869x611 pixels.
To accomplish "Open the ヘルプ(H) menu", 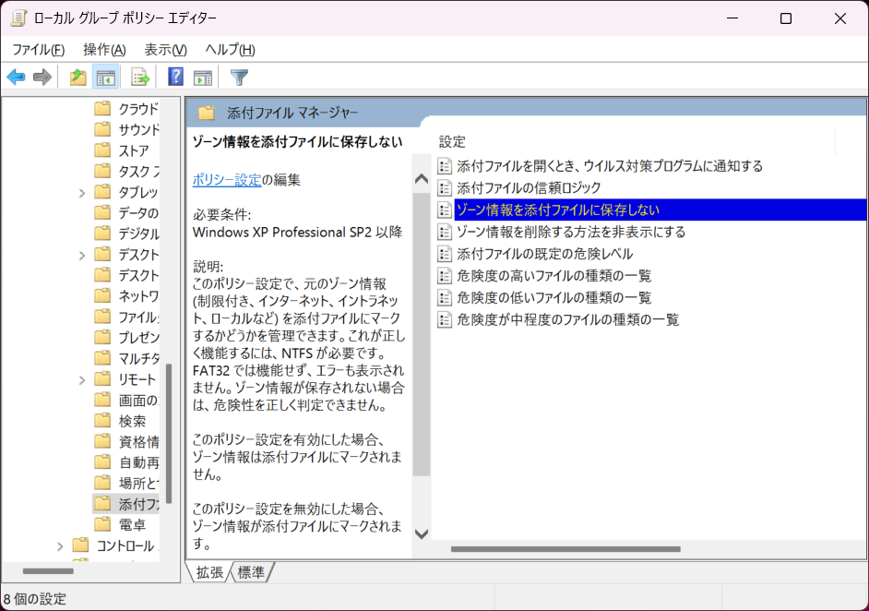I will coord(230,50).
